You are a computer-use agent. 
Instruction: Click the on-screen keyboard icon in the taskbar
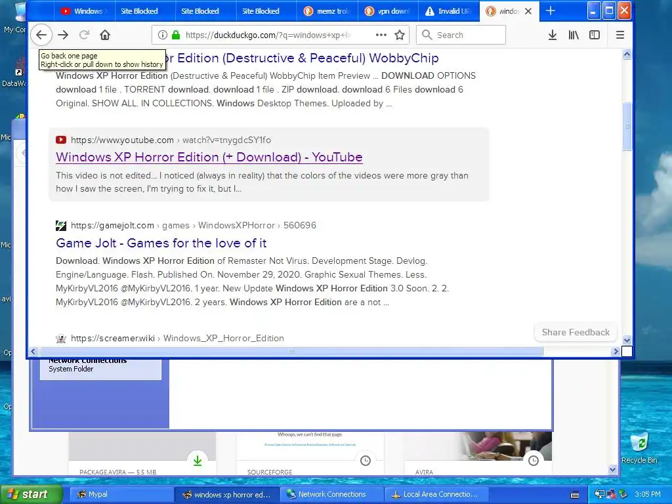(x=575, y=495)
